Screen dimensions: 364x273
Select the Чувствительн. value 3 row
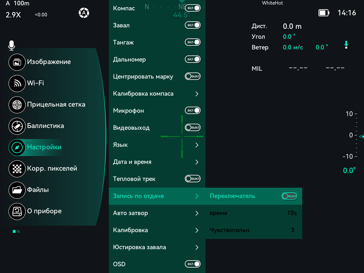254,230
